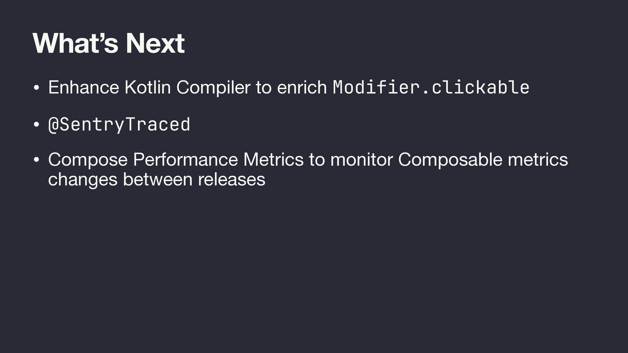Image resolution: width=628 pixels, height=353 pixels.
Task: Click the lowercase word "metrics"
Action: pyautogui.click(x=538, y=160)
